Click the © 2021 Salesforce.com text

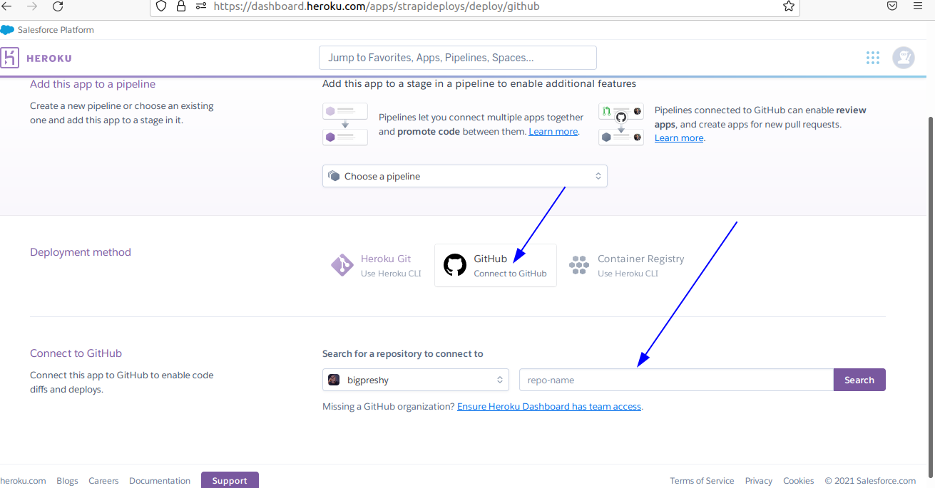tap(870, 481)
